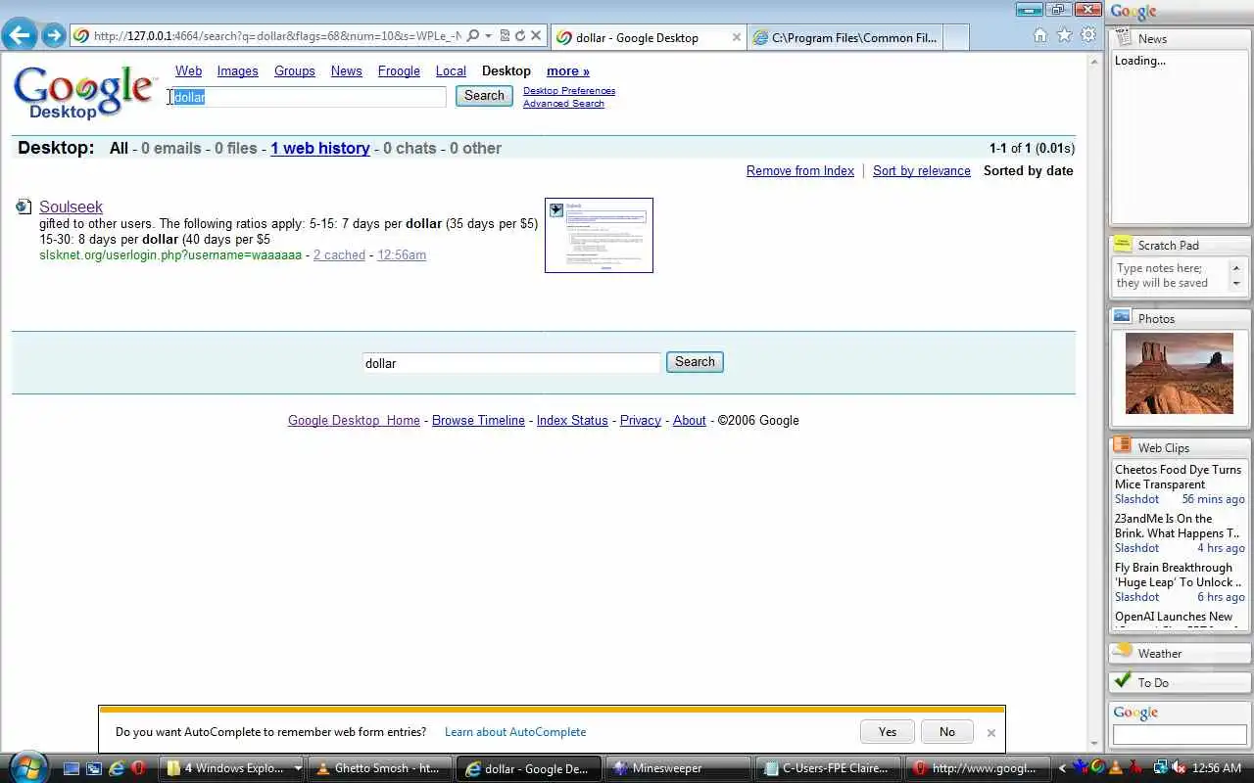Click the Web Clips gadget icon
1254x783 pixels.
coord(1123,447)
